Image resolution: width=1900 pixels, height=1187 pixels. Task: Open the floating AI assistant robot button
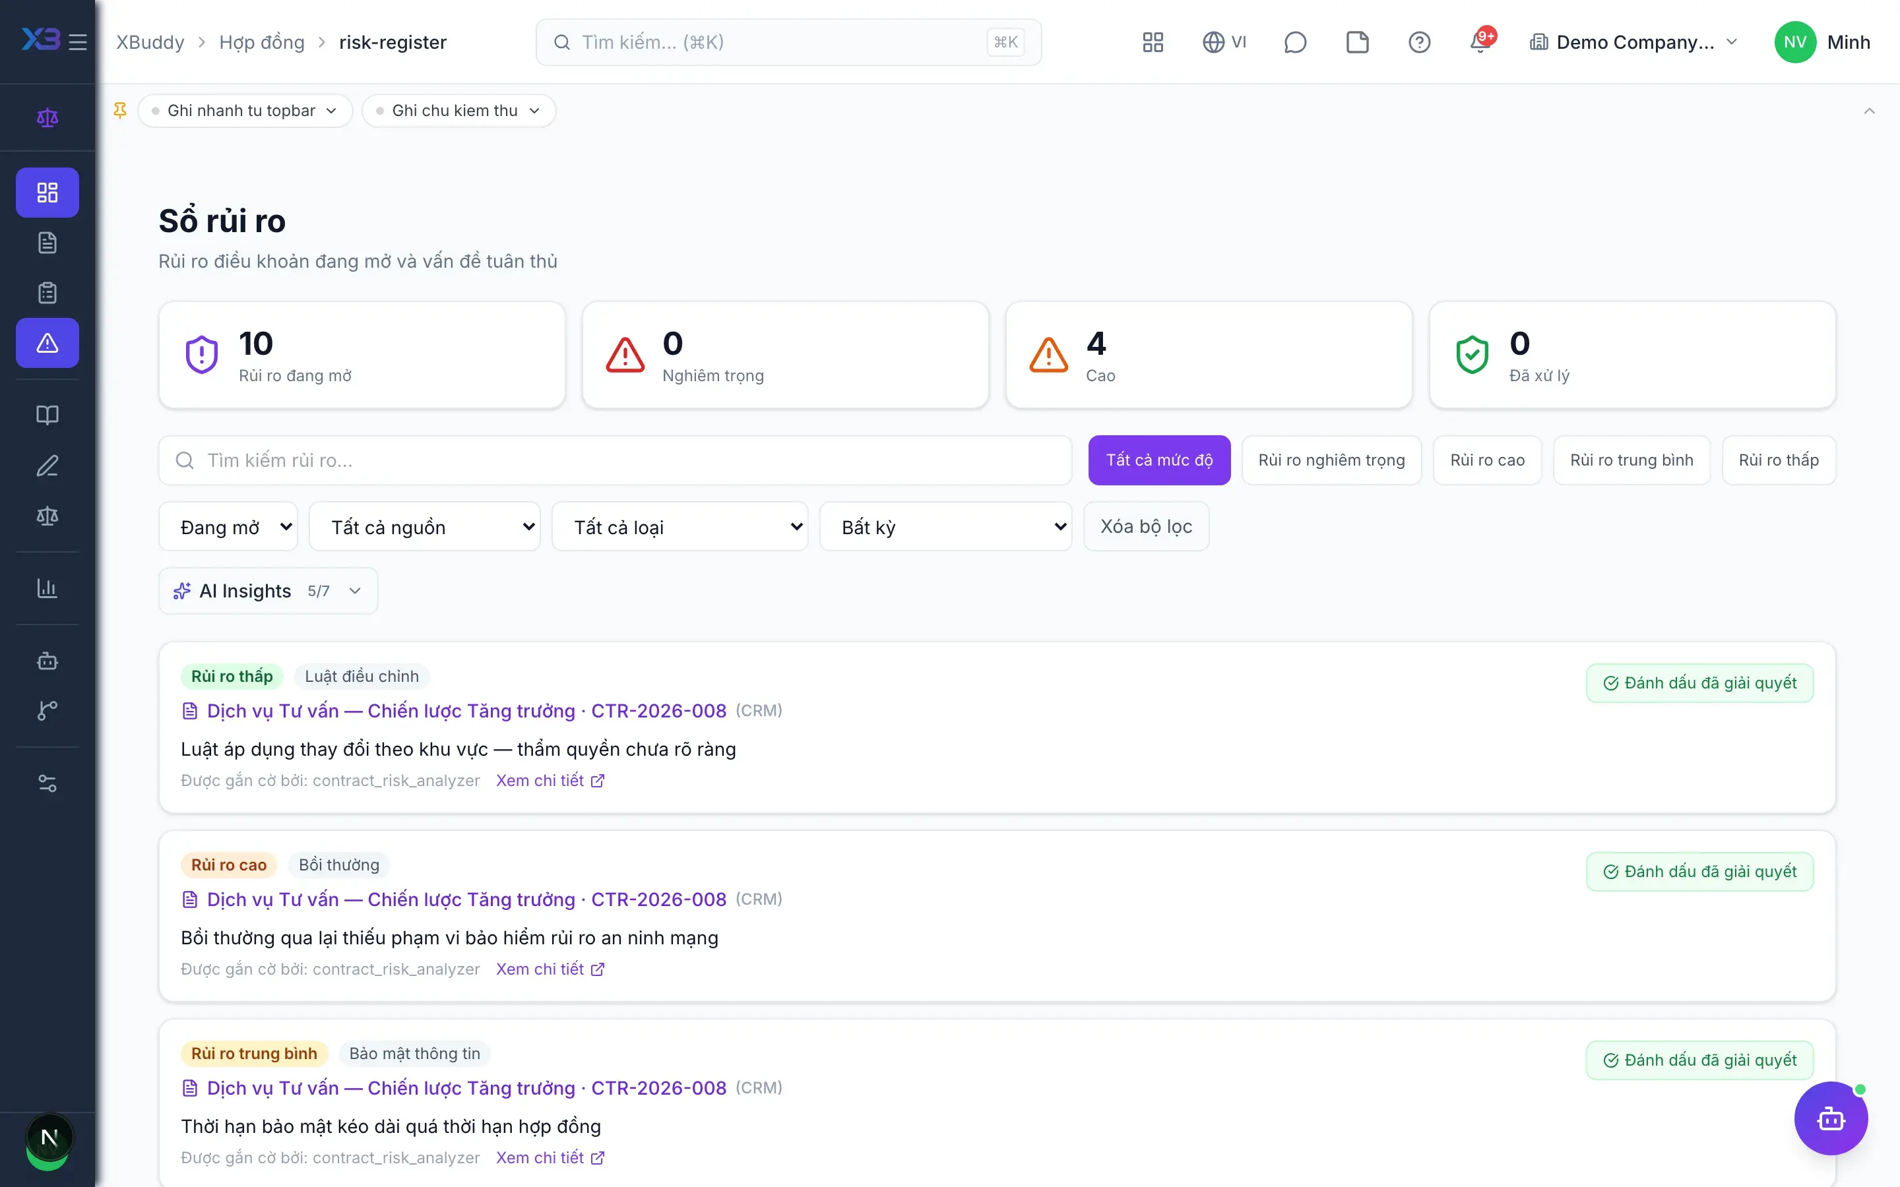(x=1830, y=1118)
